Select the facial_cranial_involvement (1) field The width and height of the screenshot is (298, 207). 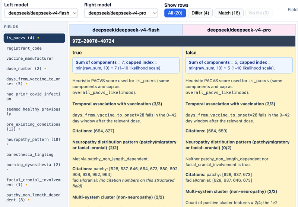34,182
